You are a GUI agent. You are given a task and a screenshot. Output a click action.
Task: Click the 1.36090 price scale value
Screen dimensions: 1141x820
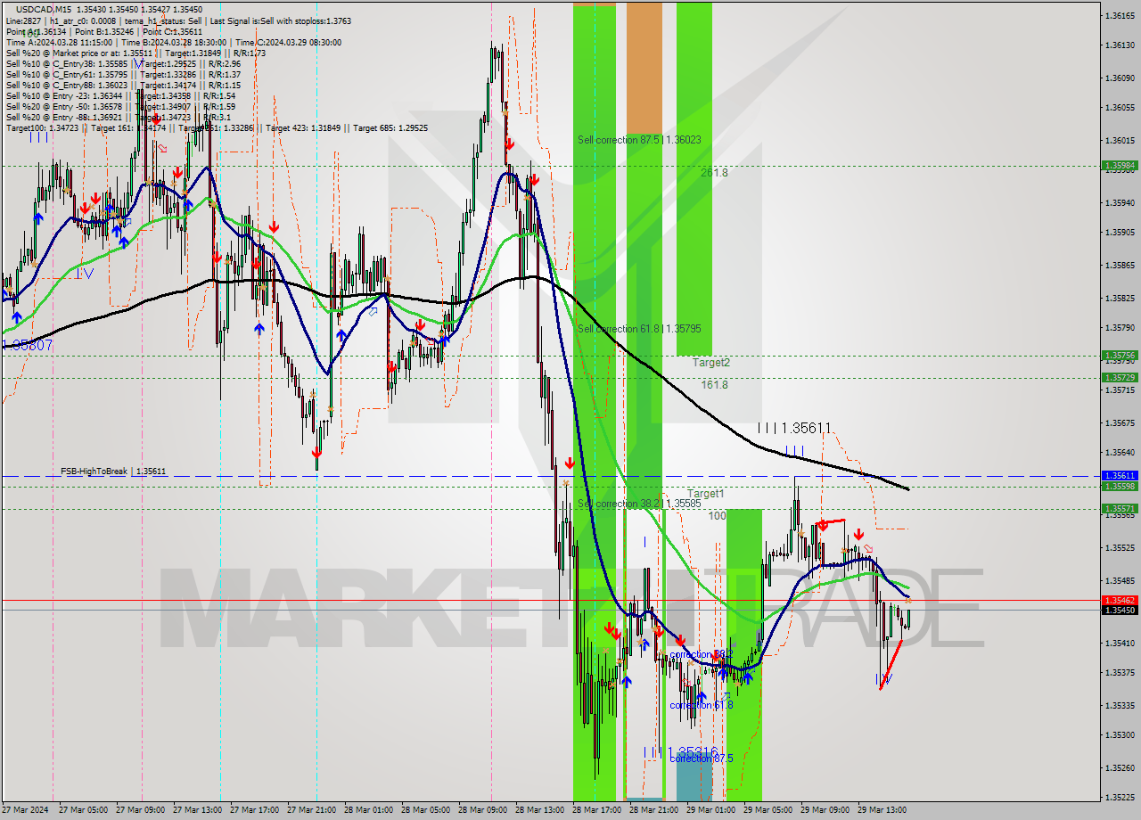tap(1120, 78)
